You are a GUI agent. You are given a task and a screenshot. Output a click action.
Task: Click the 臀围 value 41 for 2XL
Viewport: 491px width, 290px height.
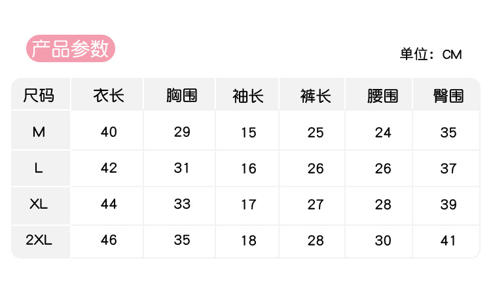click(x=448, y=240)
